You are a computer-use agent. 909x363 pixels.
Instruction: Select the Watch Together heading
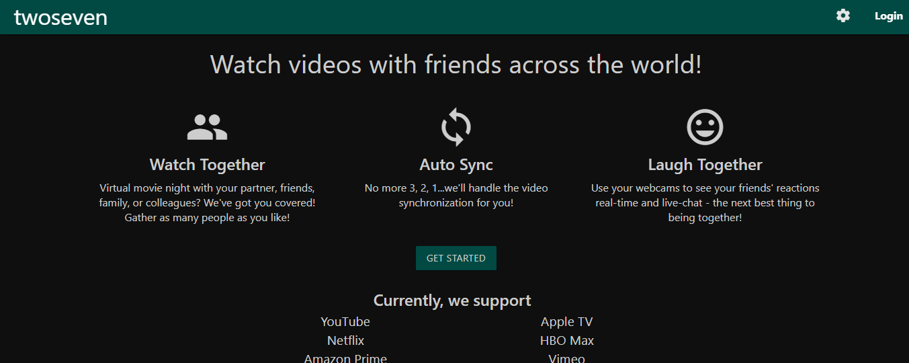click(x=207, y=165)
